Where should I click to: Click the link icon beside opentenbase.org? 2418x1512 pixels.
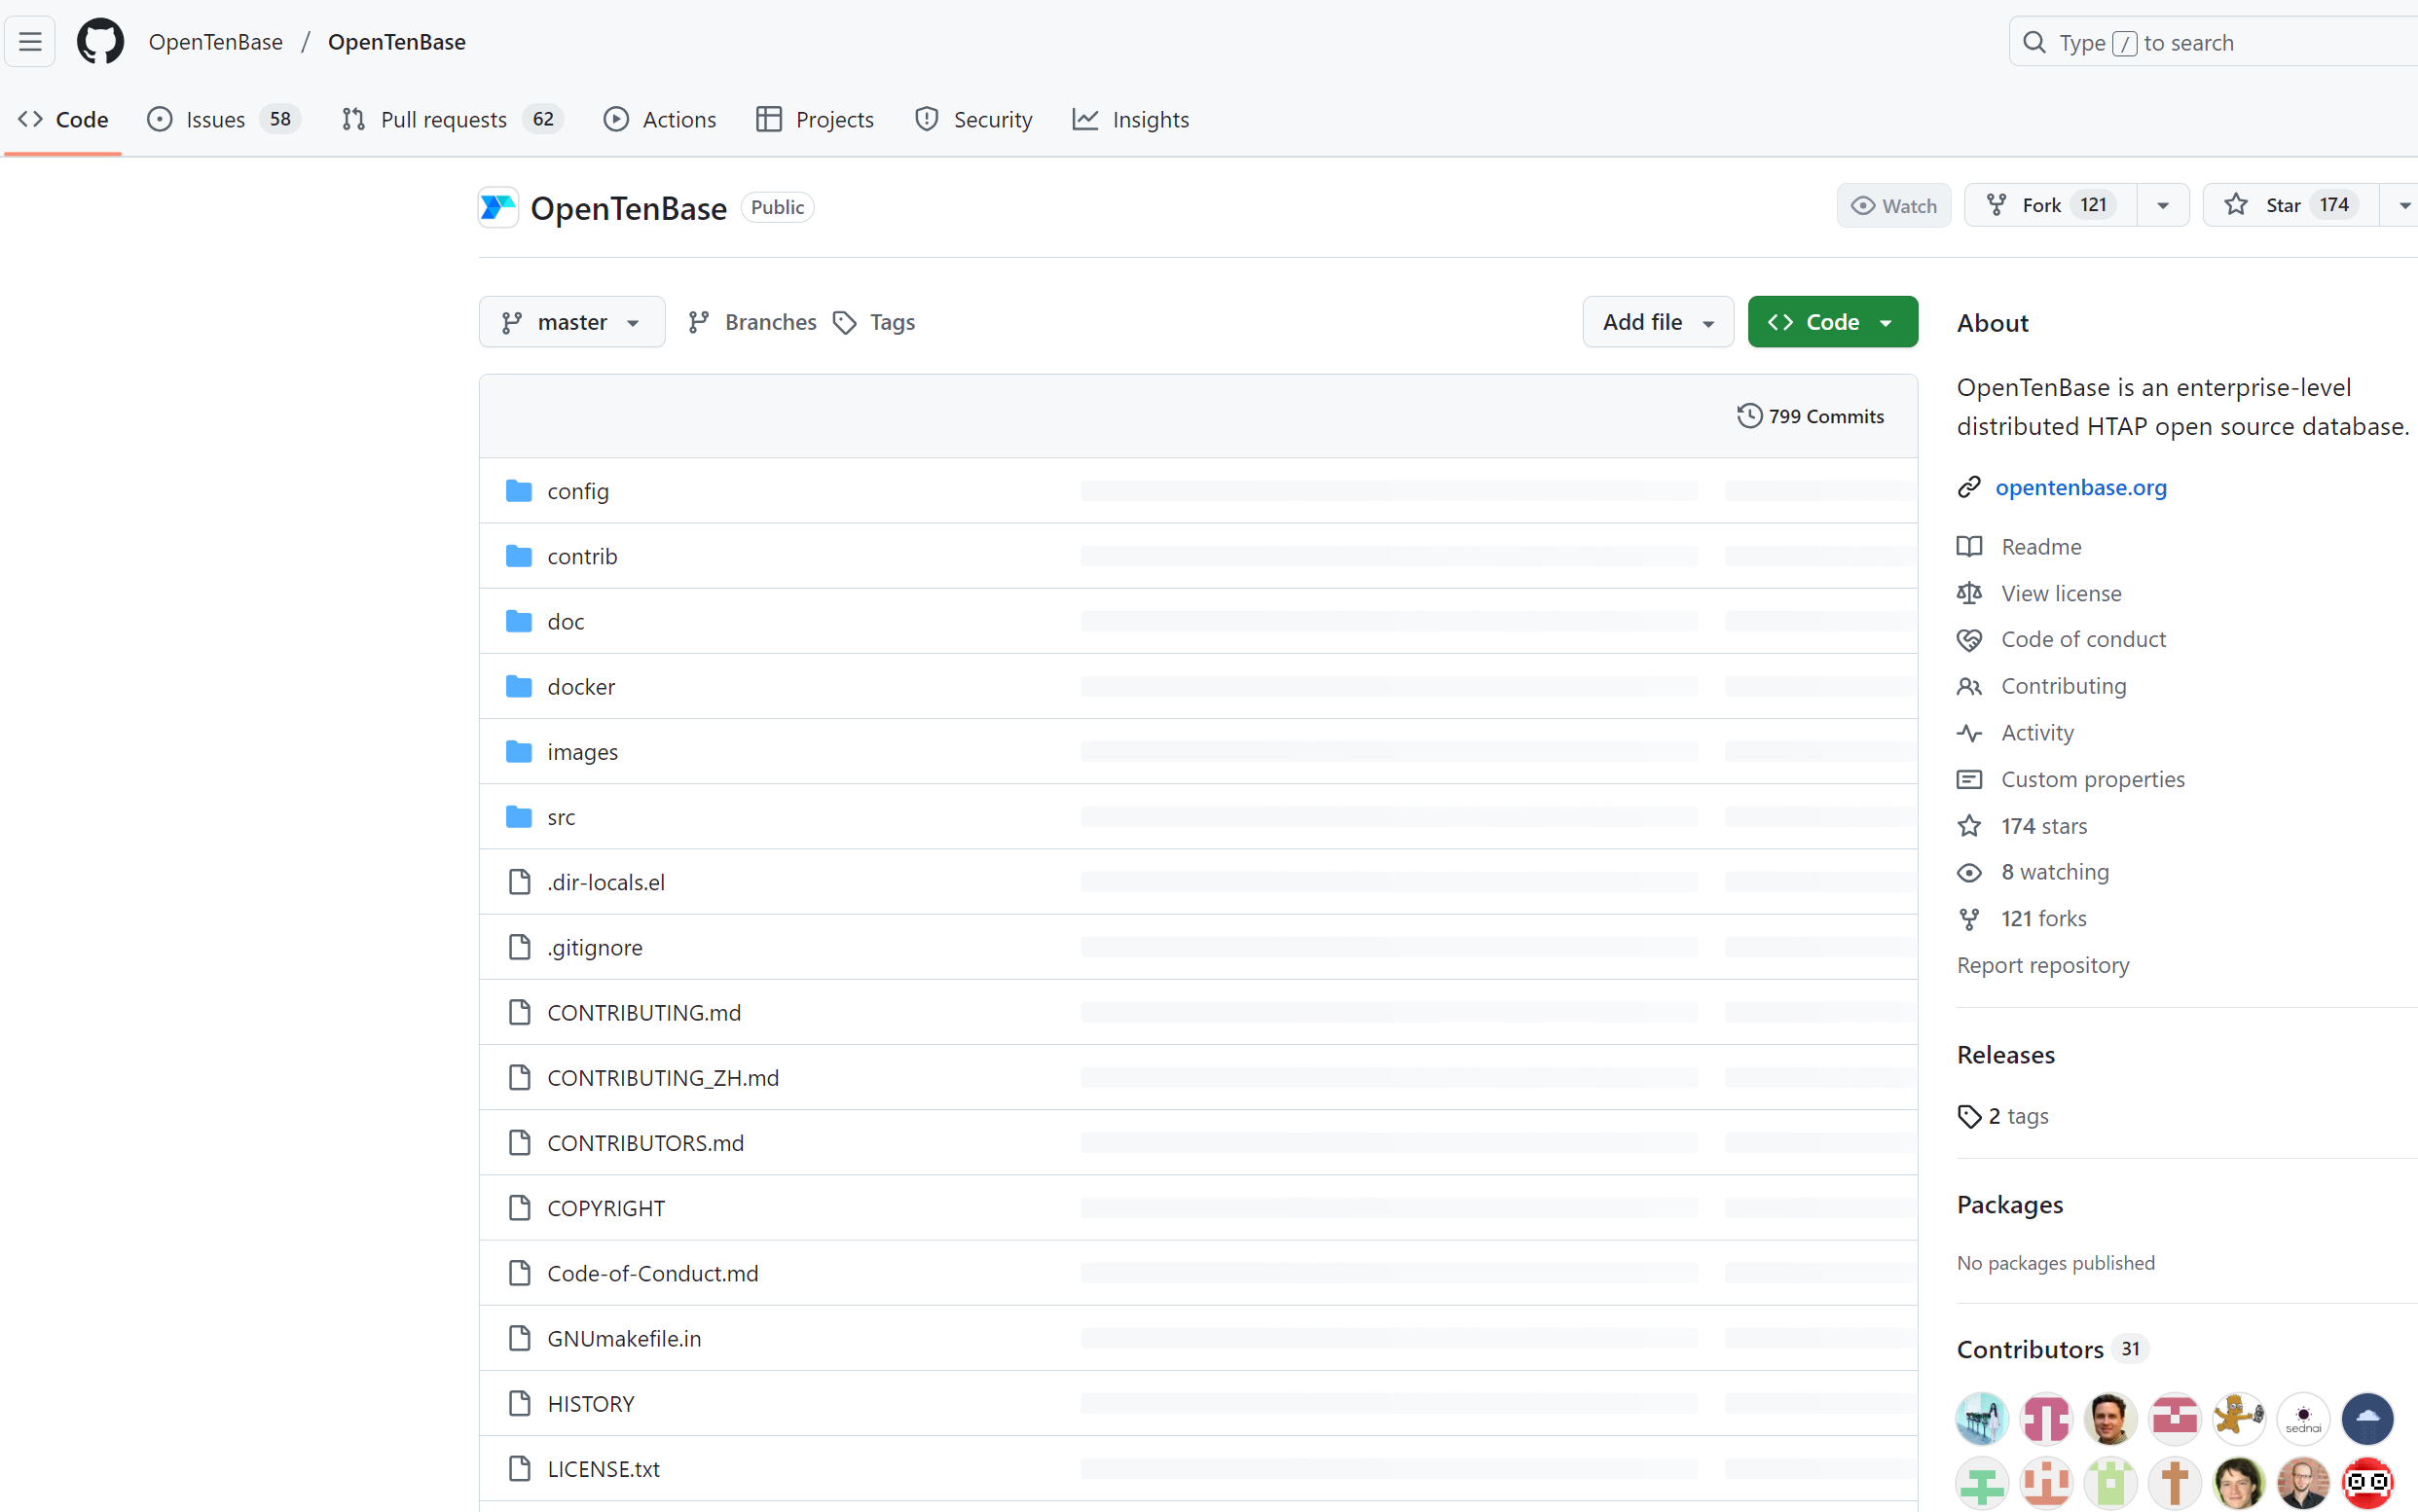pyautogui.click(x=1969, y=487)
